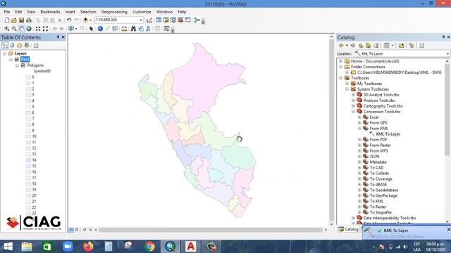List By Selection in Table Of Contents
Image resolution: width=451 pixels, height=253 pixels.
27,45
